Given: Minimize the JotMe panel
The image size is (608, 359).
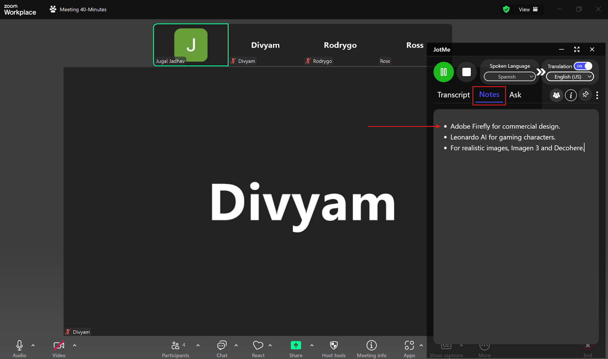Looking at the screenshot, I should [x=561, y=49].
